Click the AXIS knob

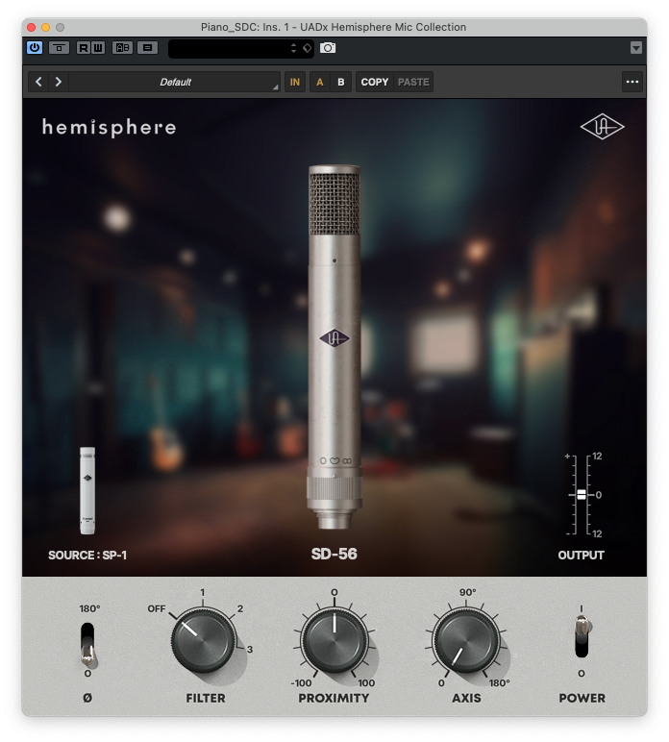[466, 640]
